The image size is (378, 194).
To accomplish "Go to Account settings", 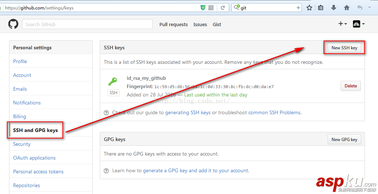I will (x=22, y=75).
